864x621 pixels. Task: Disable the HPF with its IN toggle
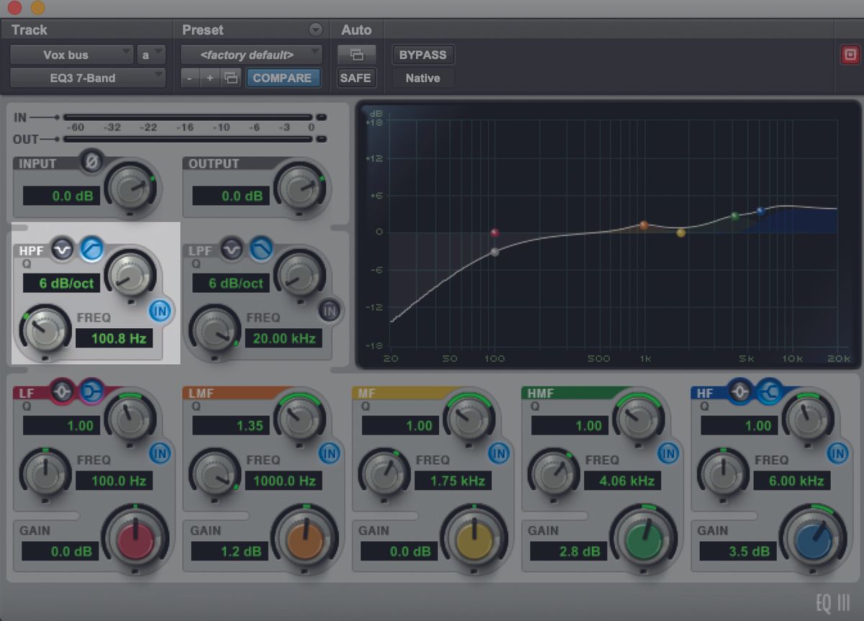(x=161, y=311)
